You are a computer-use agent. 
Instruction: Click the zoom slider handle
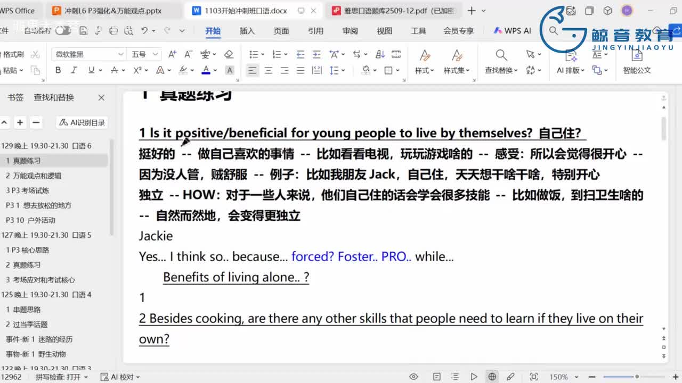636,377
